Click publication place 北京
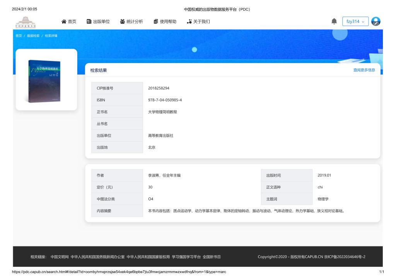Image resolution: width=396 pixels, height=280 pixels. pos(152,147)
